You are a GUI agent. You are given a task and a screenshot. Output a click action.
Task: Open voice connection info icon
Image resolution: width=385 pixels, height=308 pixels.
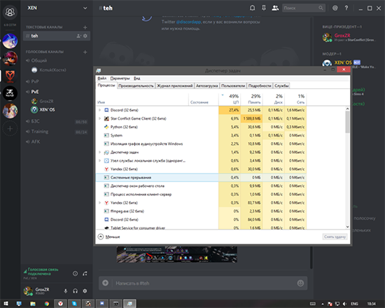[x=75, y=274]
